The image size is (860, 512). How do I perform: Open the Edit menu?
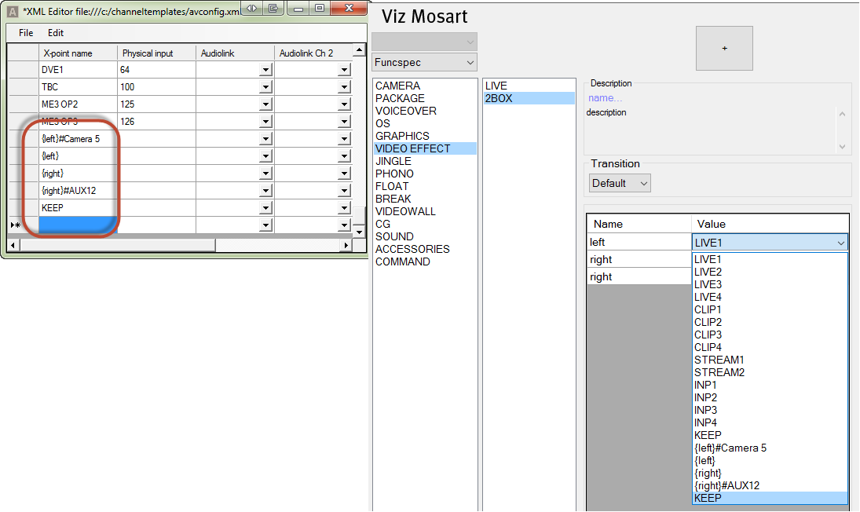pyautogui.click(x=56, y=33)
